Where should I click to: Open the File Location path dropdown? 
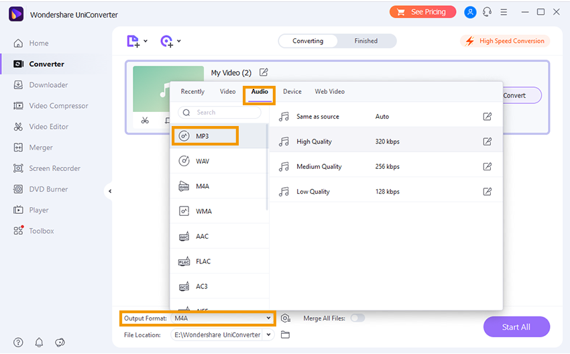click(x=268, y=335)
